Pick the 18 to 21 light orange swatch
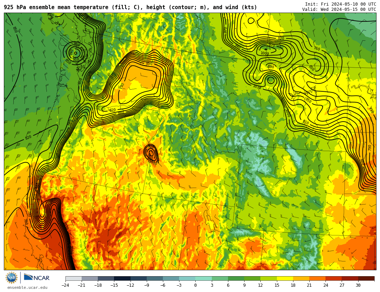380x292 pixels. pyautogui.click(x=301, y=278)
